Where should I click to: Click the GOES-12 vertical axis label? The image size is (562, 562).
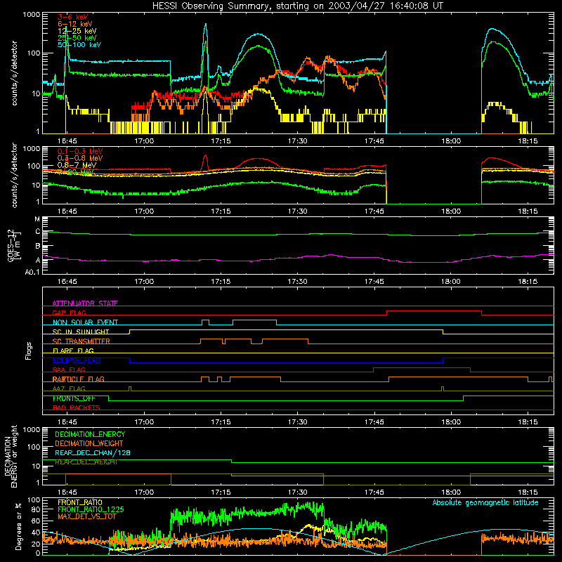(14, 245)
